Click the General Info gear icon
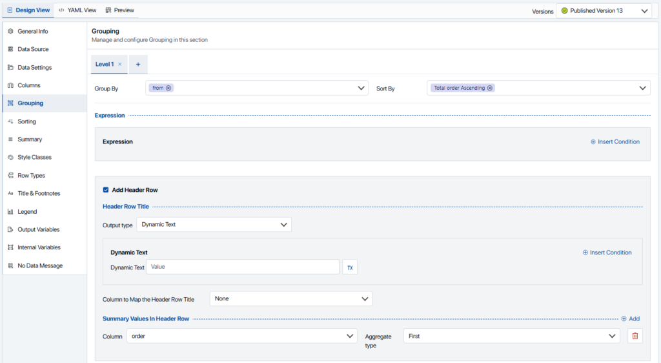This screenshot has width=661, height=363. pos(10,31)
